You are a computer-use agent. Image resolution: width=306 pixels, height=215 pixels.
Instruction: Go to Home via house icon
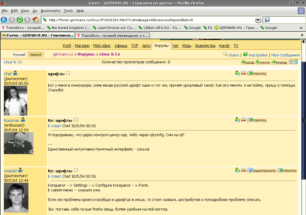[x=35, y=20]
